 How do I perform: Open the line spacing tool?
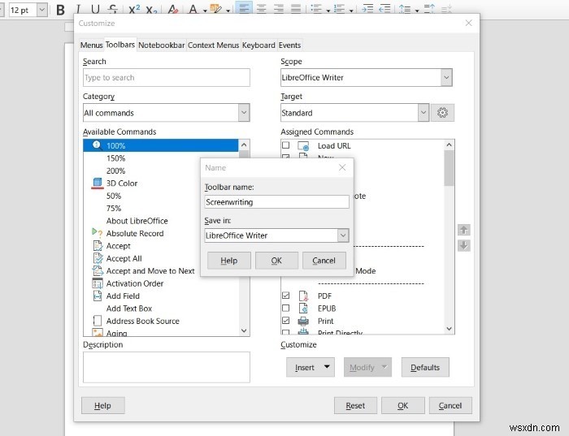pos(405,9)
